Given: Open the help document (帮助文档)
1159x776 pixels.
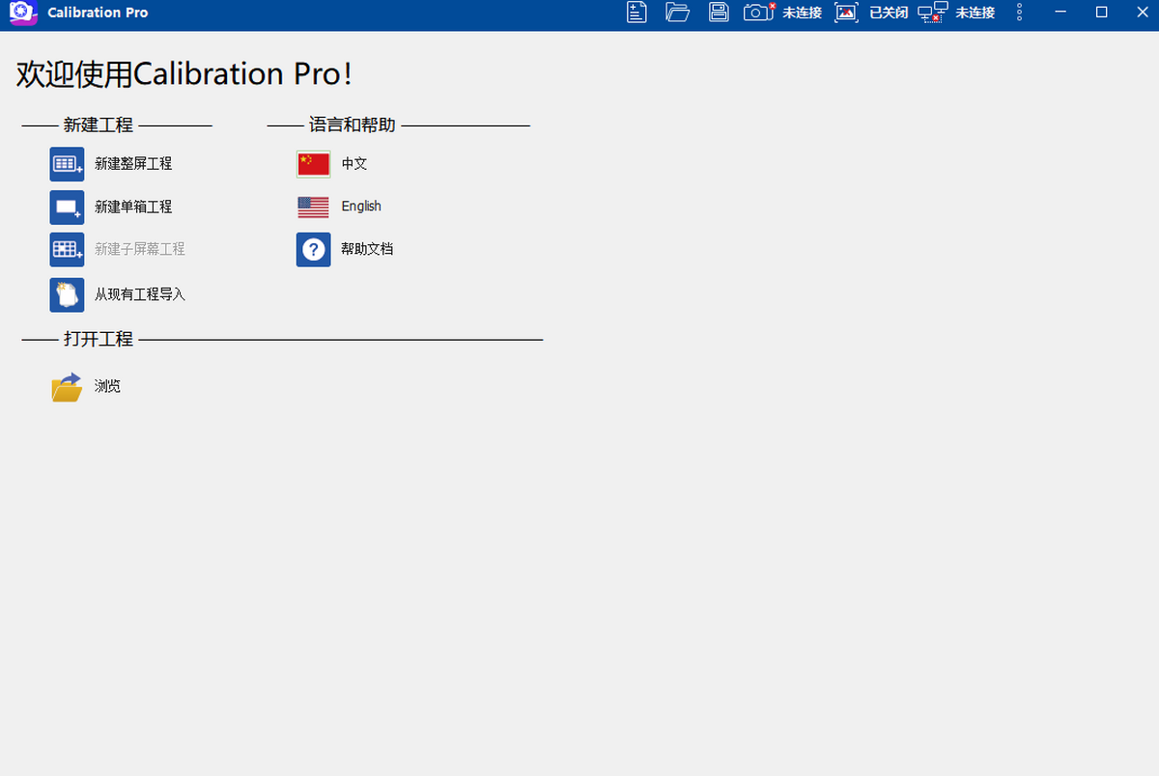Looking at the screenshot, I should coord(345,249).
